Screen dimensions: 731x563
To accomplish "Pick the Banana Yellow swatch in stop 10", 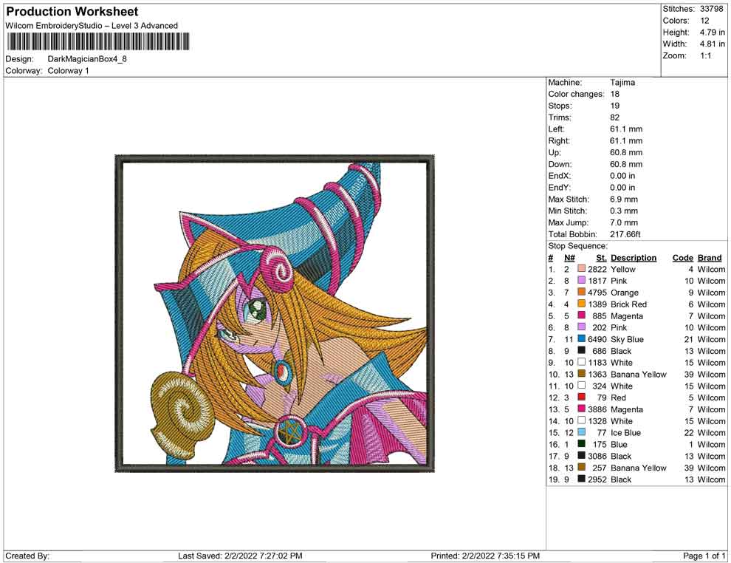I will point(581,374).
